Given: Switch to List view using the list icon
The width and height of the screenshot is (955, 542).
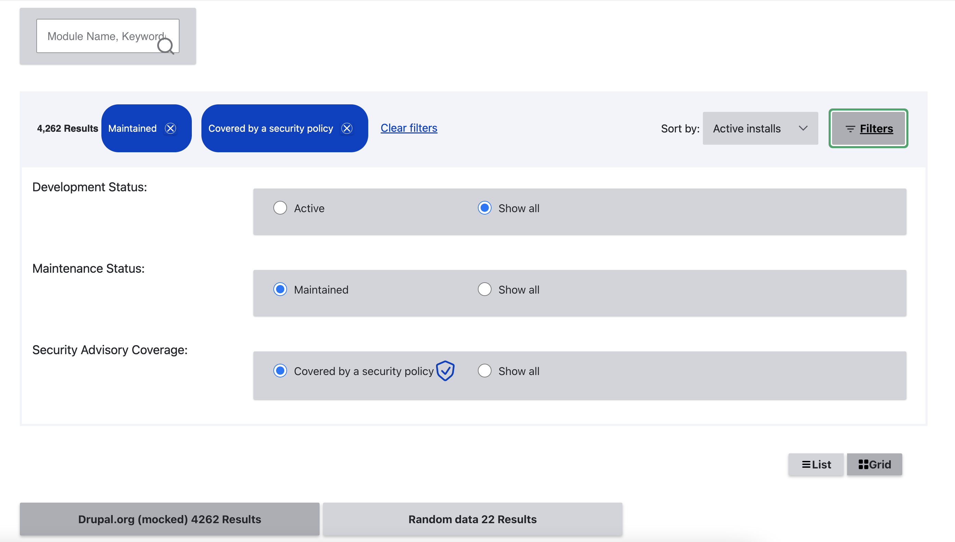Looking at the screenshot, I should pos(816,464).
